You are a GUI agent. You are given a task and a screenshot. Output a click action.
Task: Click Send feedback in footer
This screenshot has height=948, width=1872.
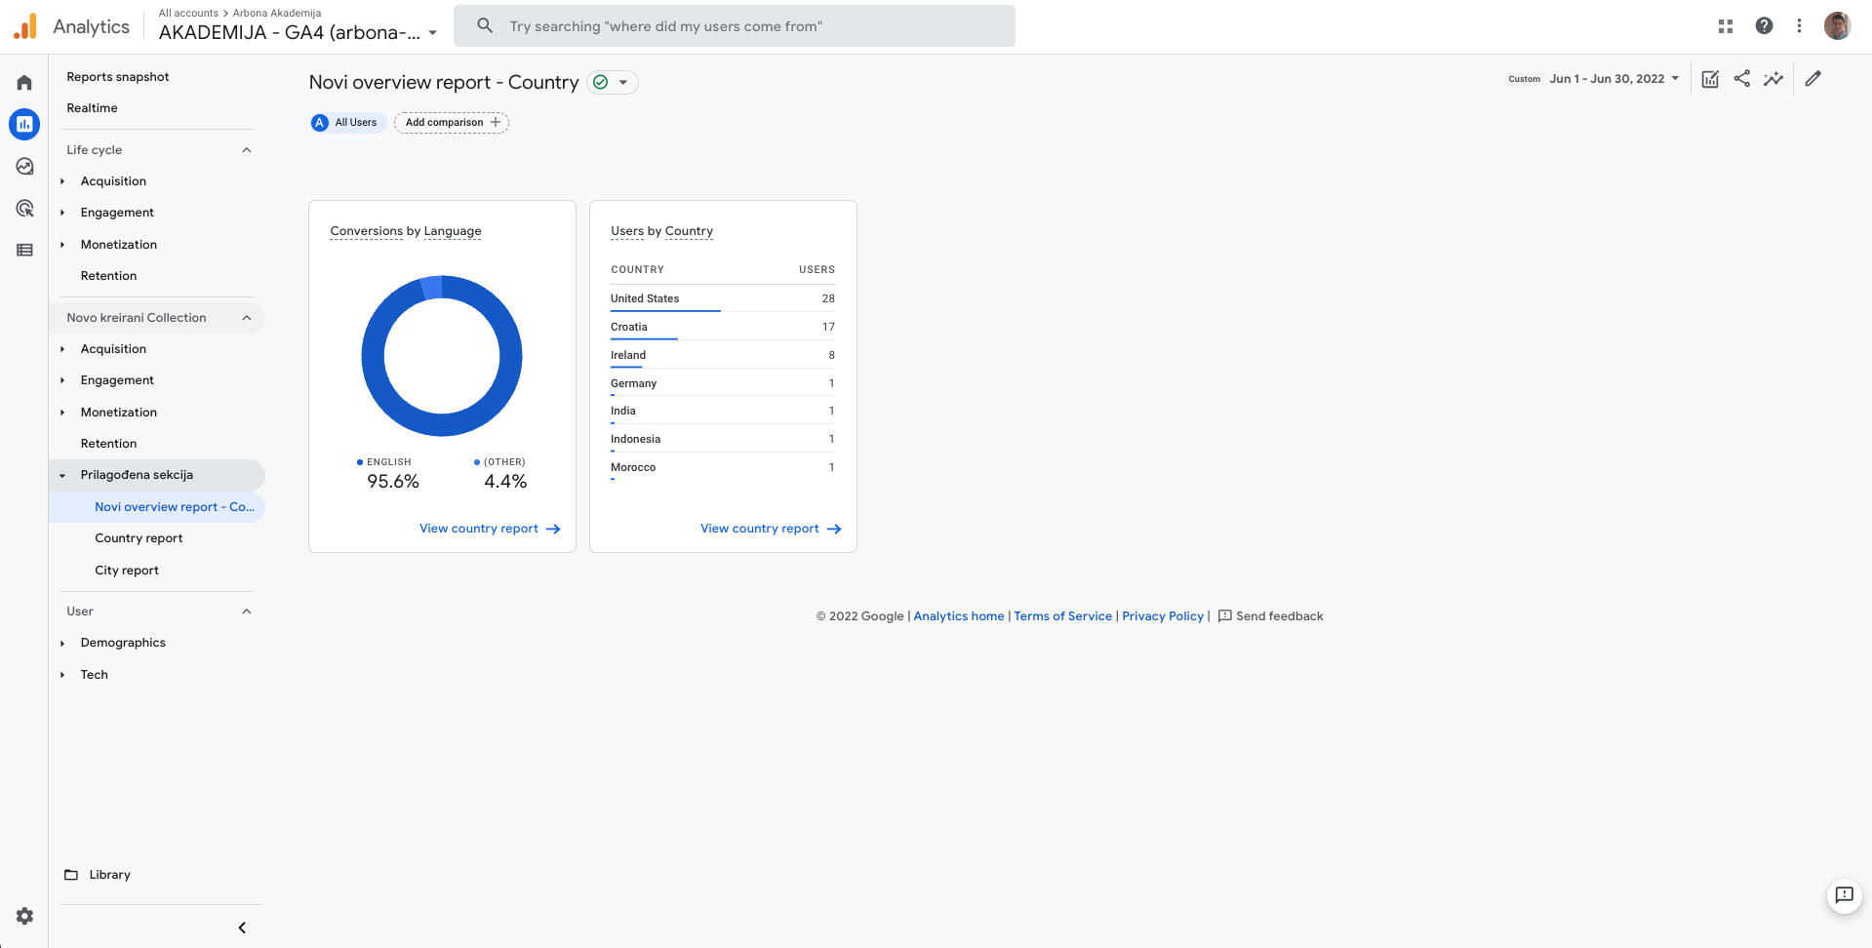tap(1271, 616)
